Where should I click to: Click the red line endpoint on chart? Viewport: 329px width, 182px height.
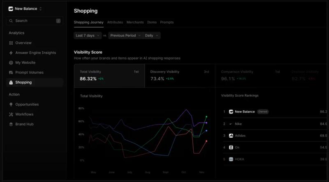point(206,141)
